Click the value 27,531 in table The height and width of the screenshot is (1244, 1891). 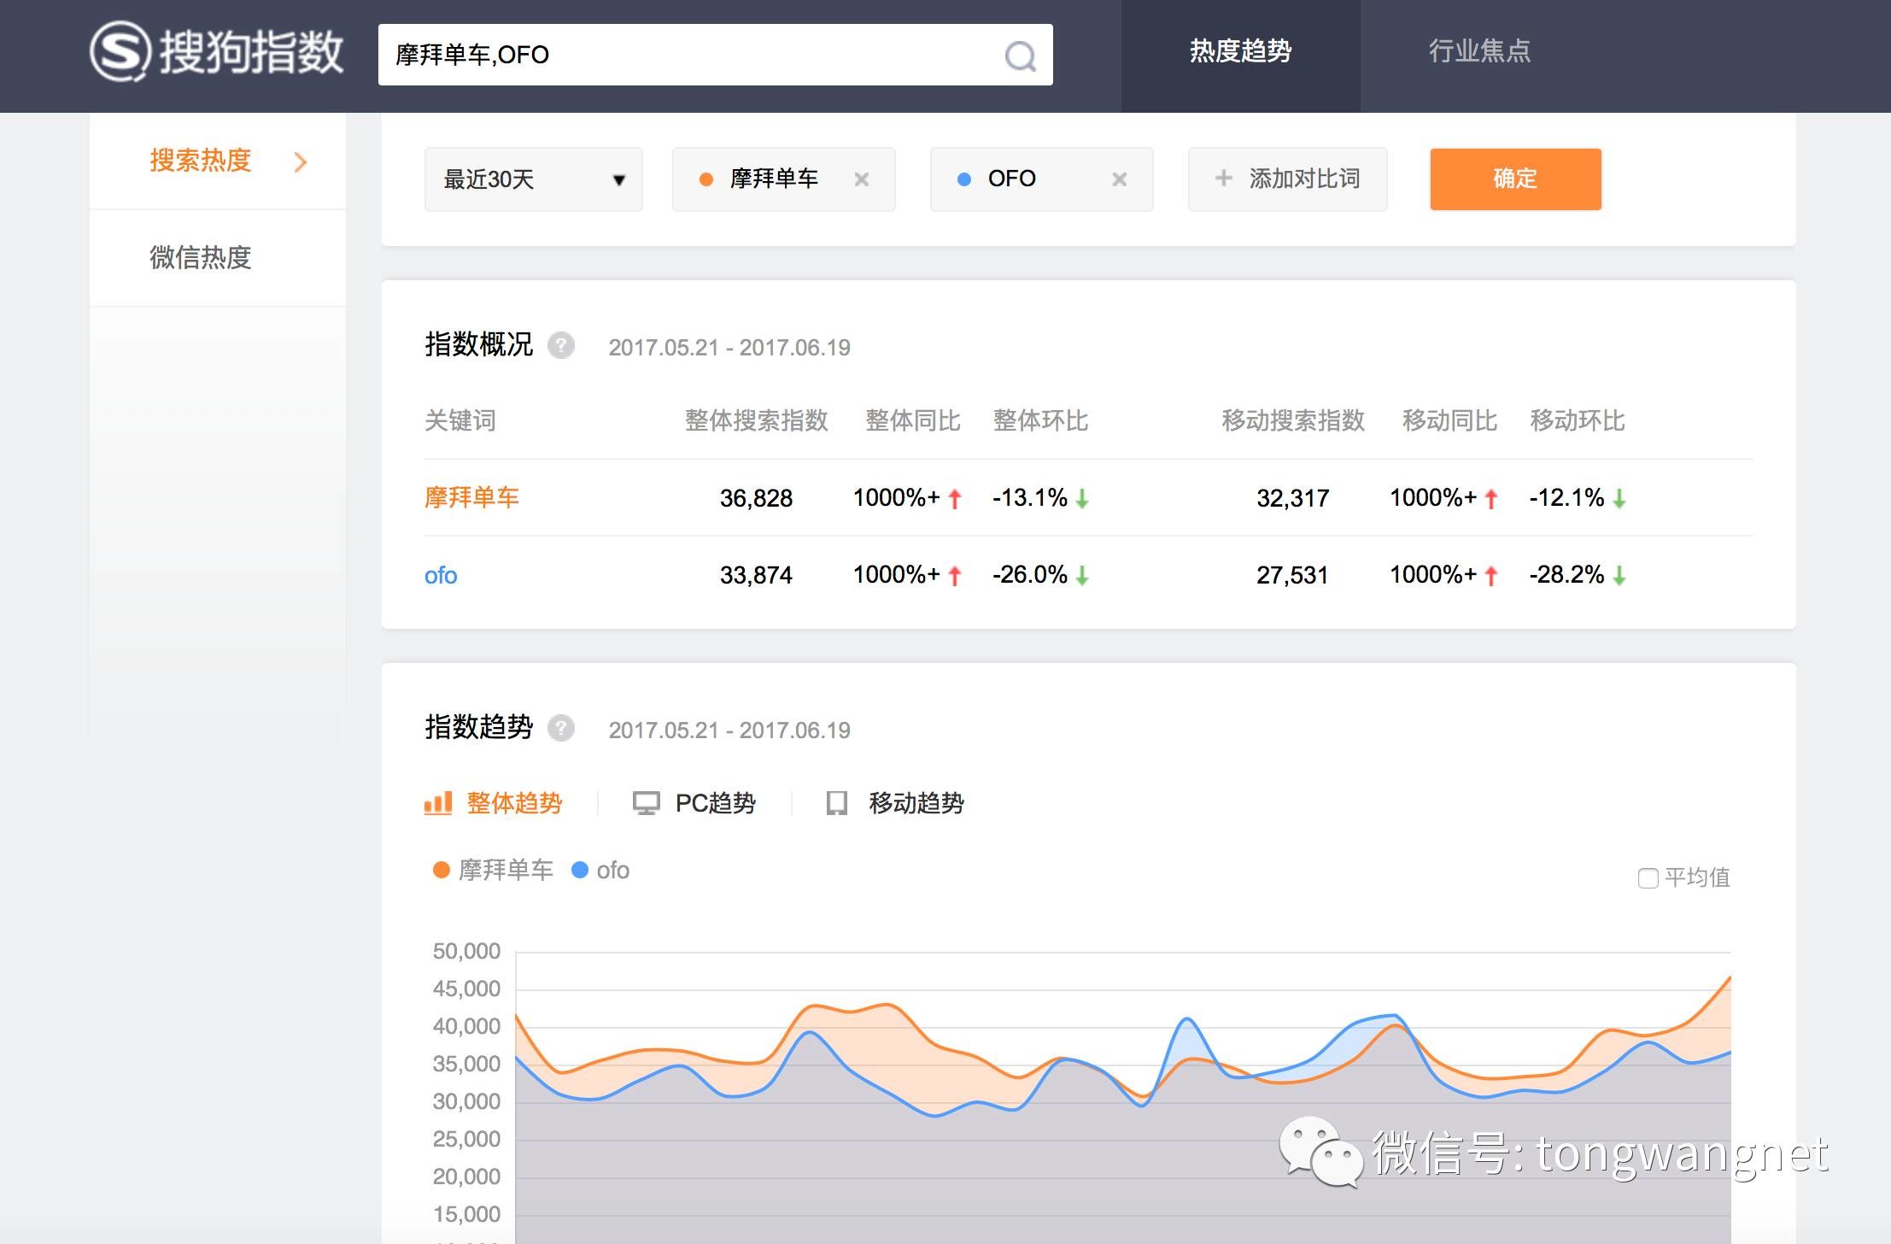coord(1292,575)
